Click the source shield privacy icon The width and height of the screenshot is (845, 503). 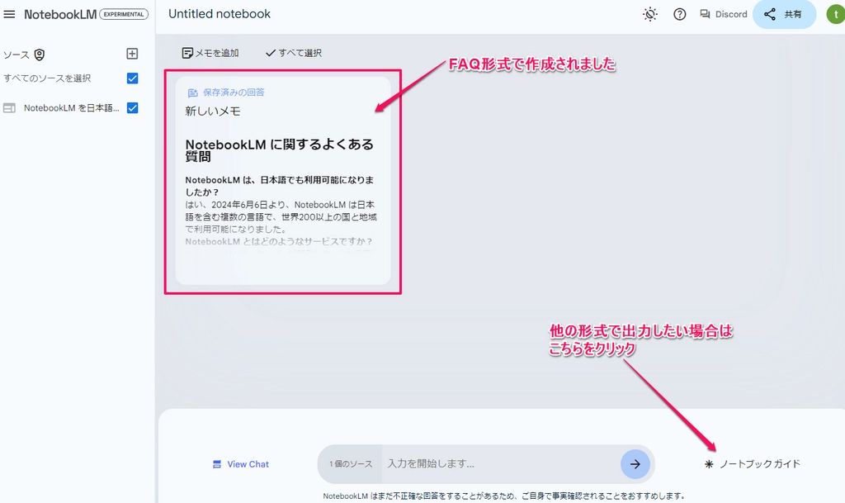[x=40, y=55]
